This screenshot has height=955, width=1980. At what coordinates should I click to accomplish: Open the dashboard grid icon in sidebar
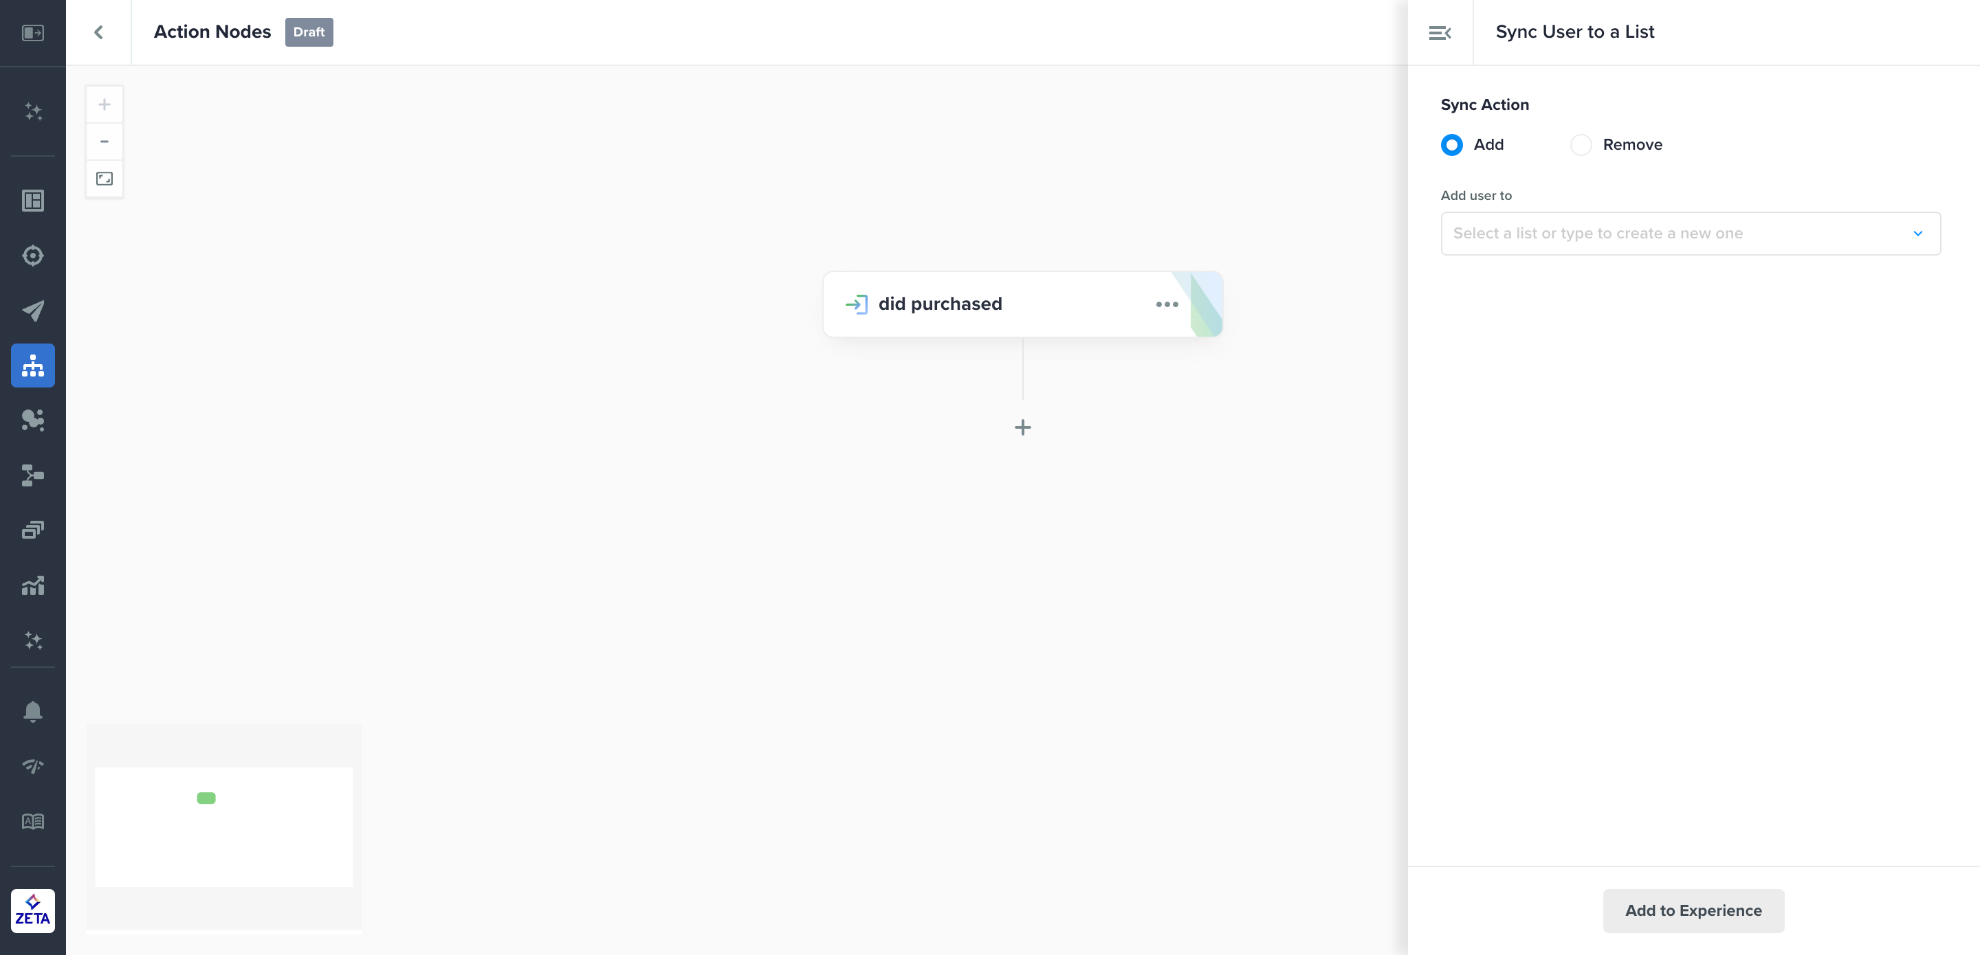[x=32, y=201]
